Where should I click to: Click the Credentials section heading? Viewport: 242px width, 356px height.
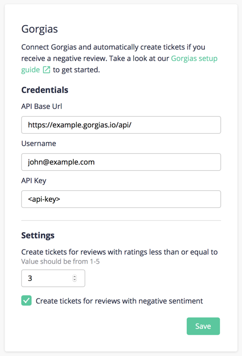click(45, 90)
